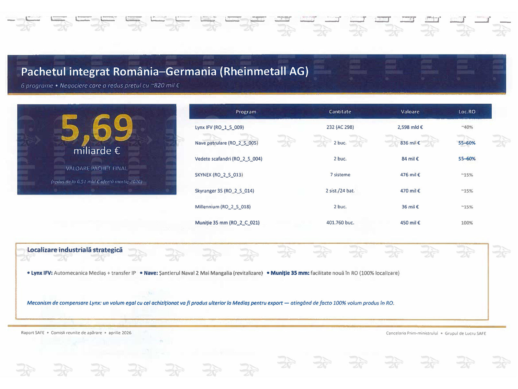518x389 pixels.
Task: Click the 401.760 buc. quantity cell
Action: [x=340, y=223]
